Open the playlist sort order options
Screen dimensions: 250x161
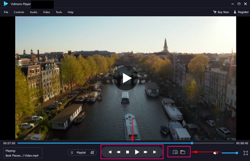[x=92, y=153]
